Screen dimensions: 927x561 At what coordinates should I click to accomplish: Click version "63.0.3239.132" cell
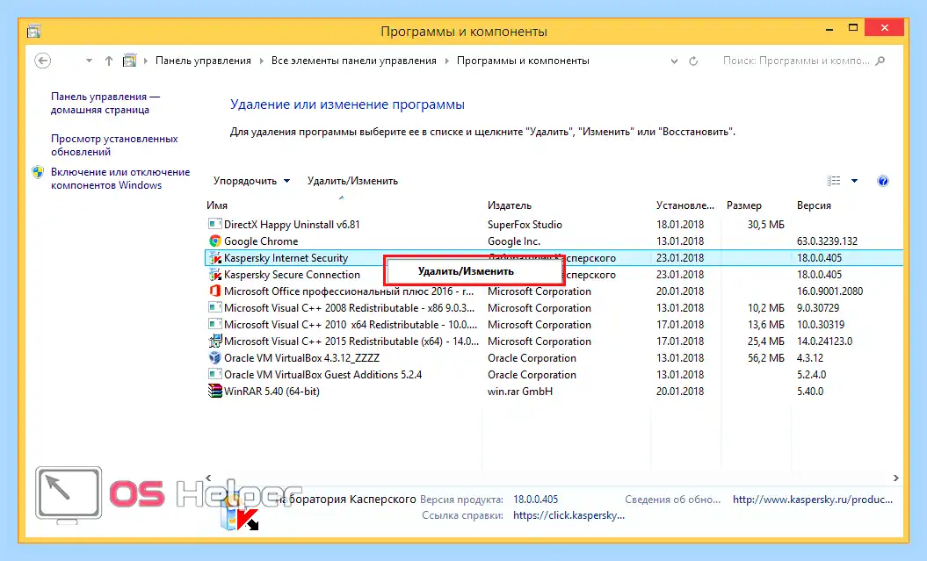[x=827, y=241]
